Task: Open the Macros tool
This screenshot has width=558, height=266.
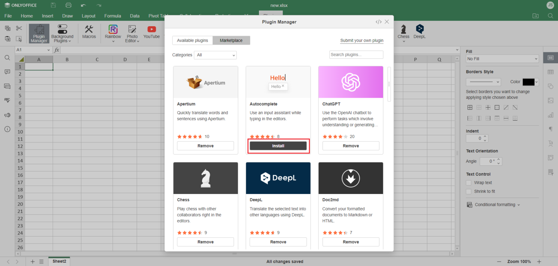Action: pos(89,32)
